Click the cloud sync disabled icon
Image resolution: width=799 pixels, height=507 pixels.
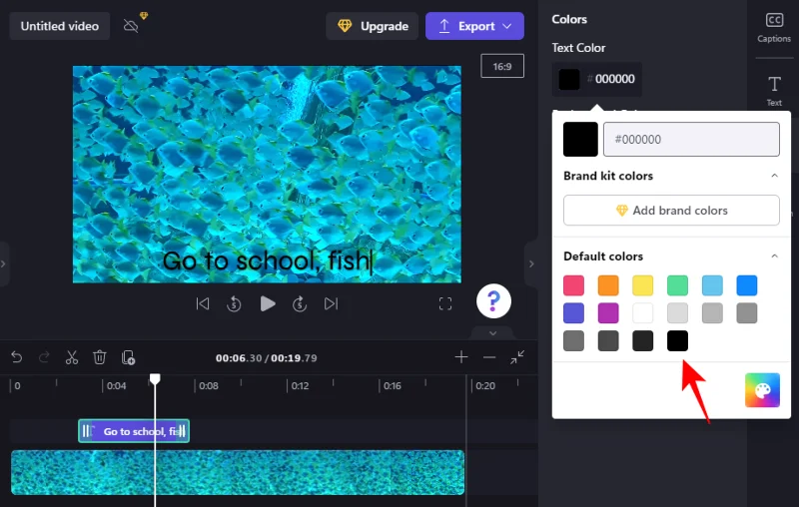(x=132, y=26)
